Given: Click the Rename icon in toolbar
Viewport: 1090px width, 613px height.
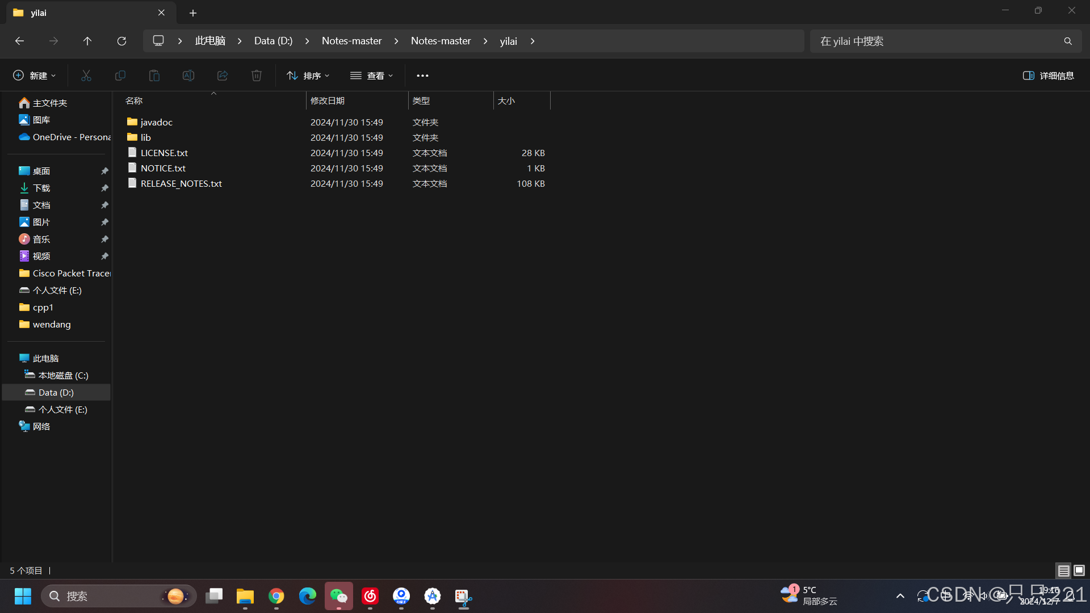Looking at the screenshot, I should pos(188,75).
